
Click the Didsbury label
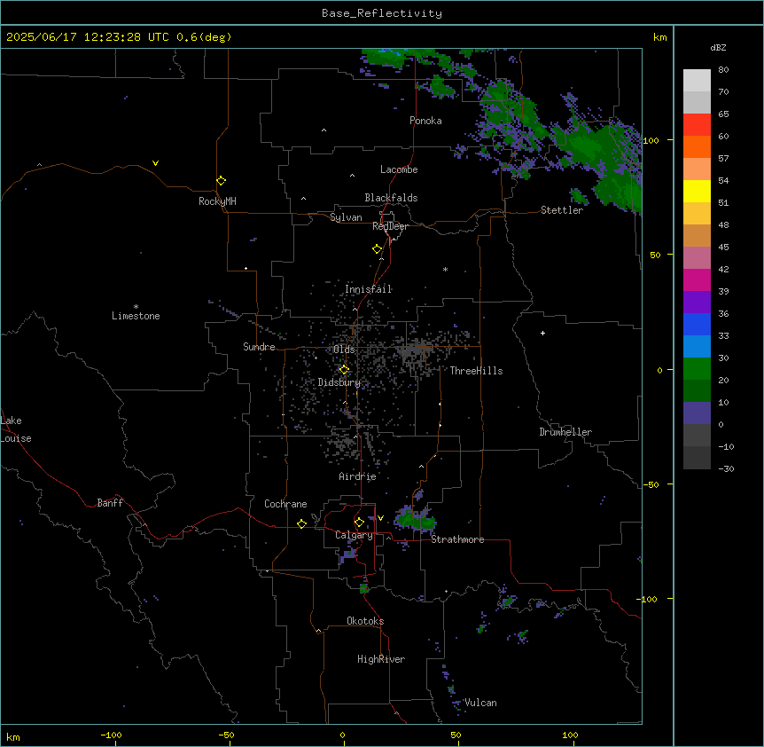tap(339, 382)
